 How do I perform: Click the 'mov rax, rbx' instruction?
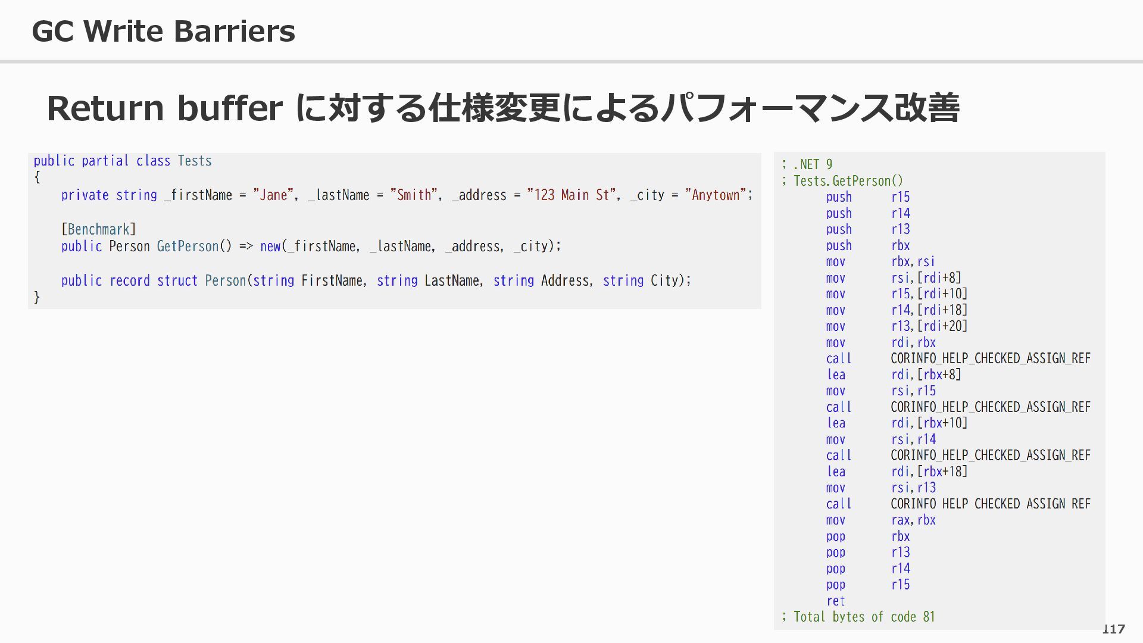[880, 520]
